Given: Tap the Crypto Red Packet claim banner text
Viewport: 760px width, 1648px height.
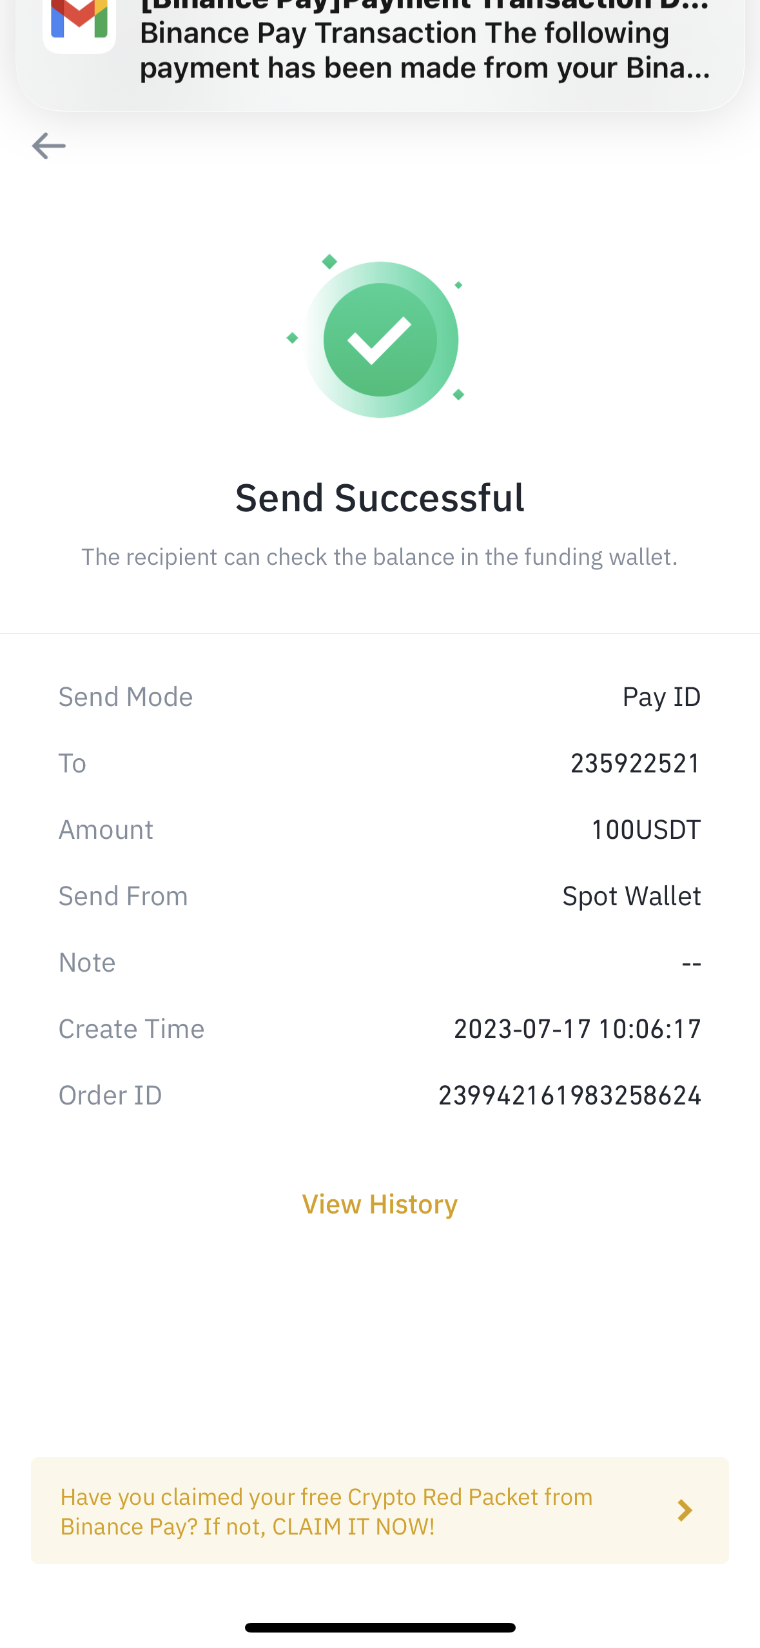Looking at the screenshot, I should pyautogui.click(x=326, y=1511).
